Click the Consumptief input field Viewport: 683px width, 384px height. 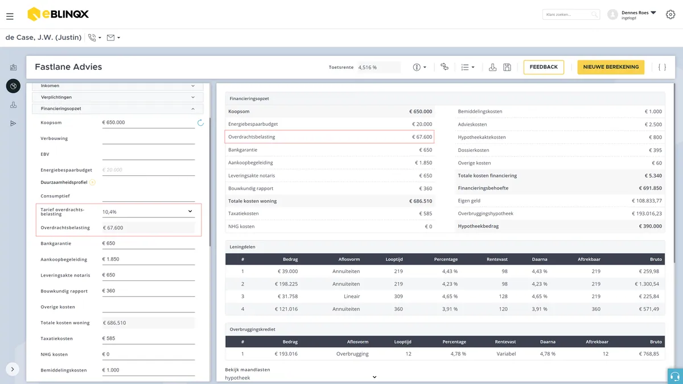pos(149,196)
